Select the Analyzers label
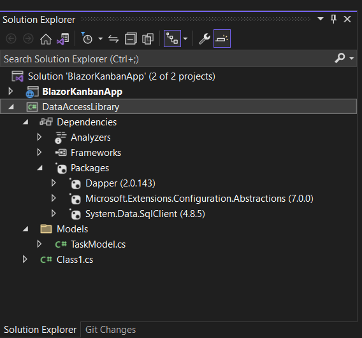Viewport: 362px width, 338px height. (90, 137)
